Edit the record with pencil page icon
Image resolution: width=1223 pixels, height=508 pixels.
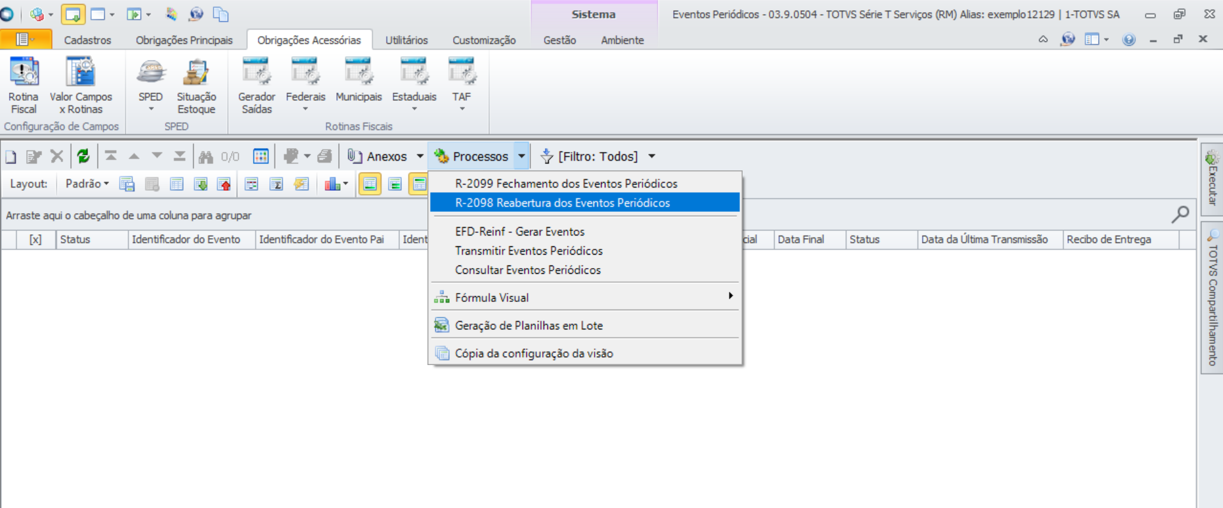coord(33,156)
